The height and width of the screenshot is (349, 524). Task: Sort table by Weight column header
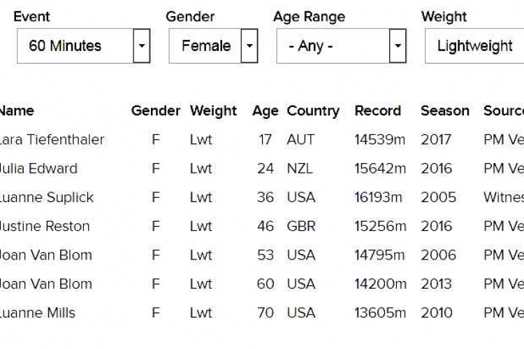(213, 111)
